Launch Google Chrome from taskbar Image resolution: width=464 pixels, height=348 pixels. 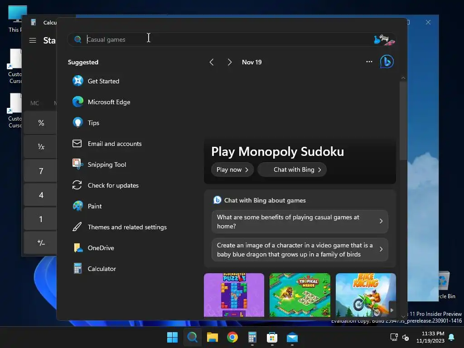tap(232, 337)
